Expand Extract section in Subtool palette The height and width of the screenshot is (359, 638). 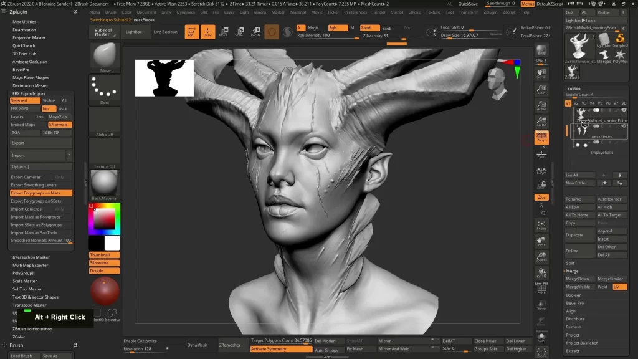pyautogui.click(x=573, y=351)
